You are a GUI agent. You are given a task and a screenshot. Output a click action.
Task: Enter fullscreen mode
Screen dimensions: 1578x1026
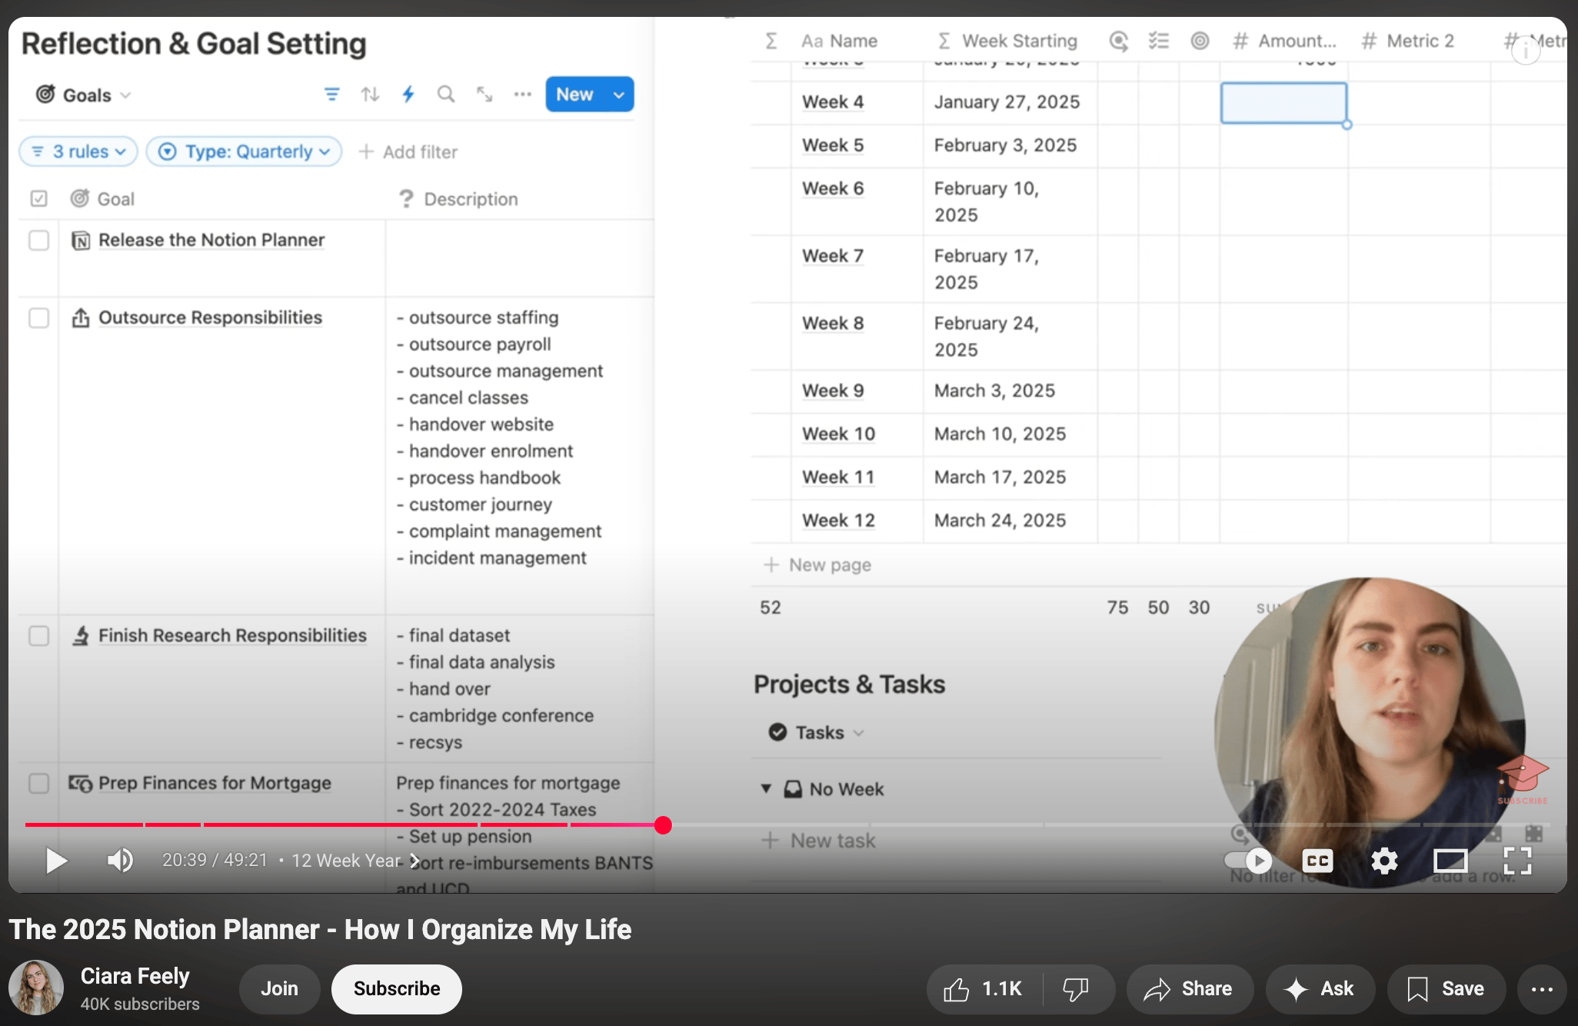[1517, 861]
